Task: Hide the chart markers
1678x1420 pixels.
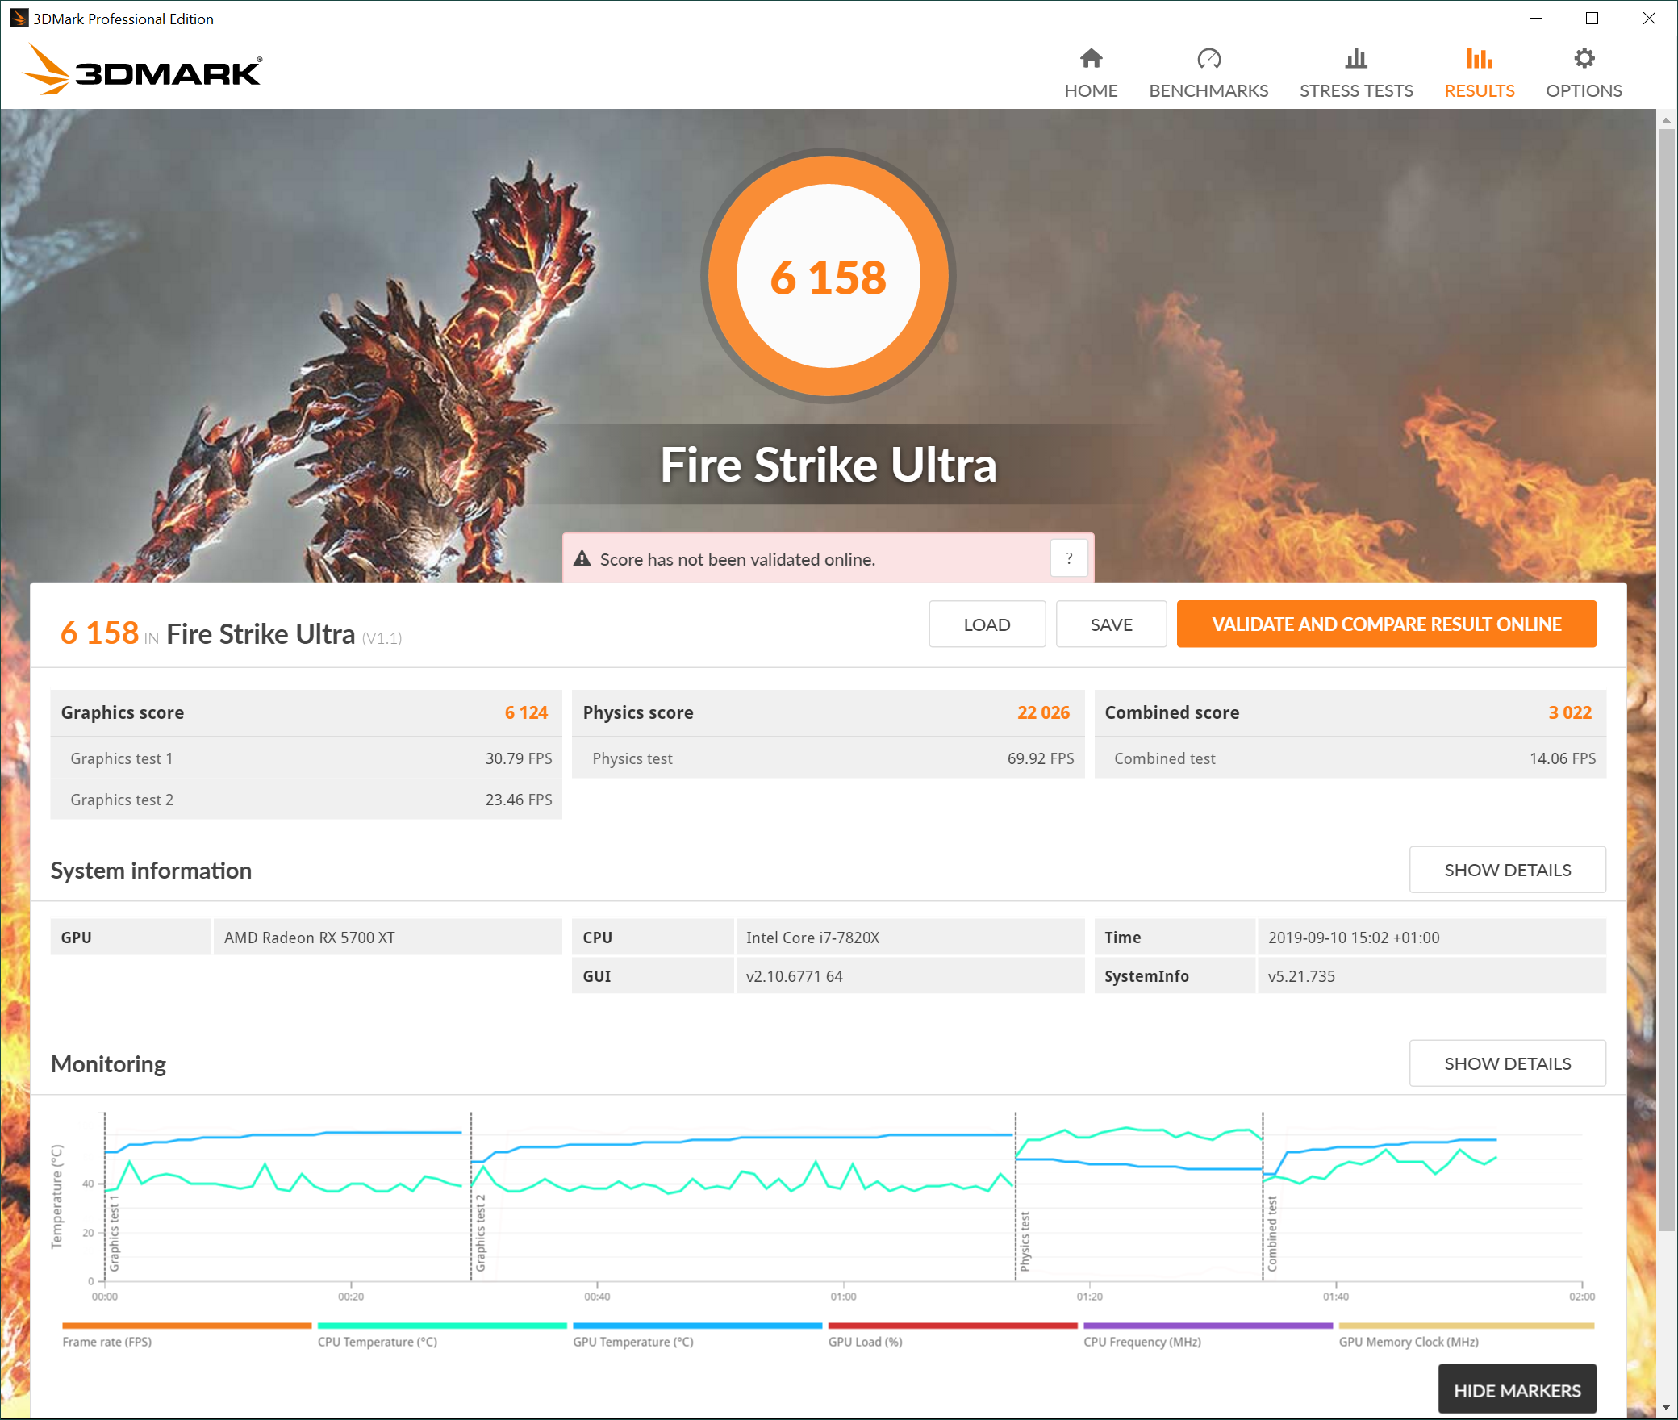Action: coord(1517,1390)
